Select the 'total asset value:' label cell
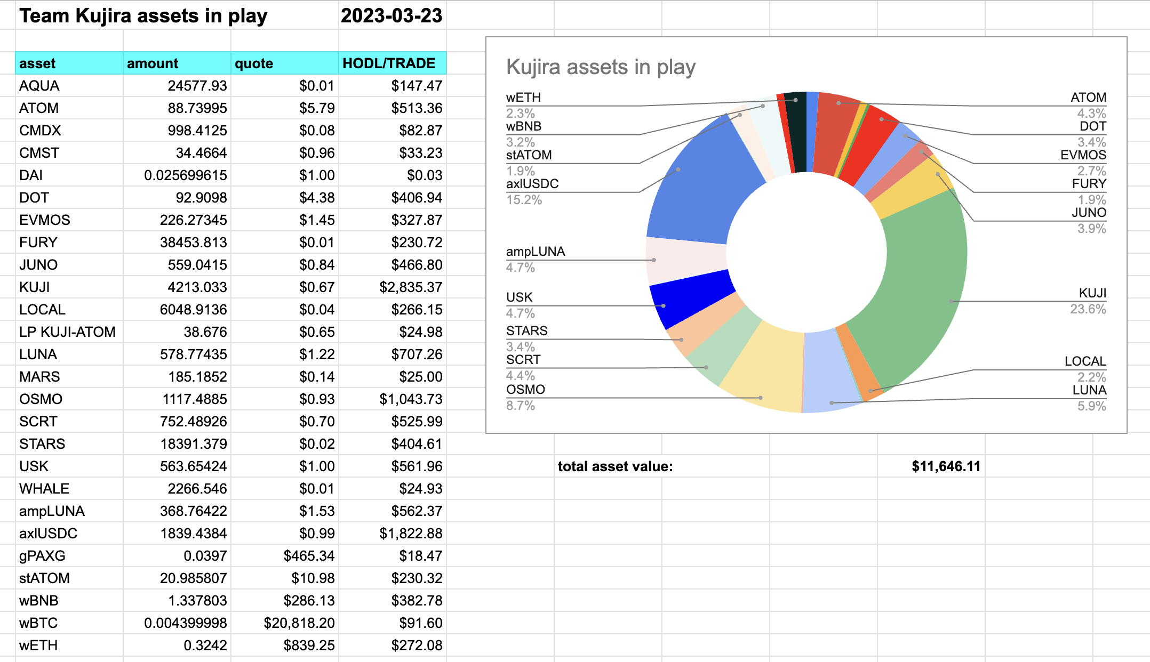 click(x=615, y=466)
